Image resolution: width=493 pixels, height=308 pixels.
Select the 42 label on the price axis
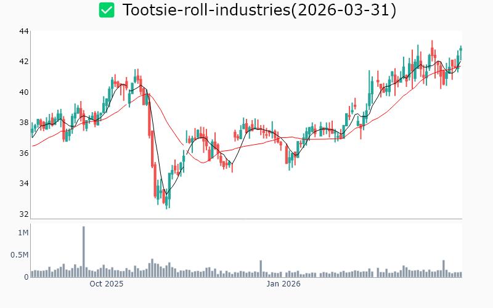[24, 62]
